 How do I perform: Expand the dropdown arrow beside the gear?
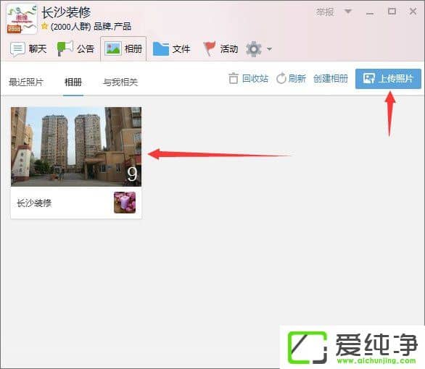coord(269,49)
